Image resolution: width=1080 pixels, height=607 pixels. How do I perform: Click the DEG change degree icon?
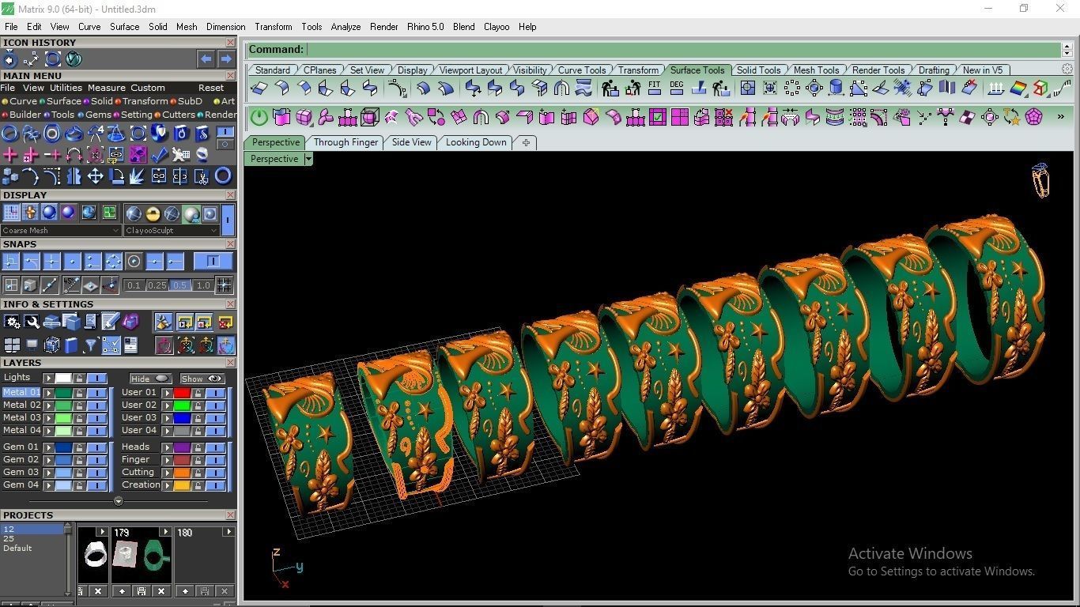pyautogui.click(x=677, y=88)
